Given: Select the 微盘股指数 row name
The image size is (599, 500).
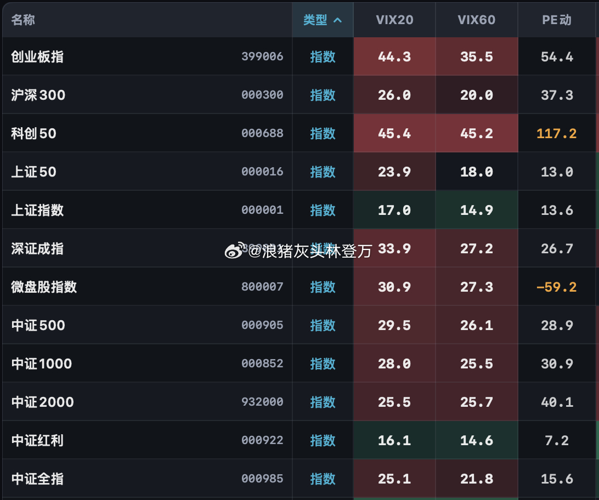Looking at the screenshot, I should click(44, 287).
